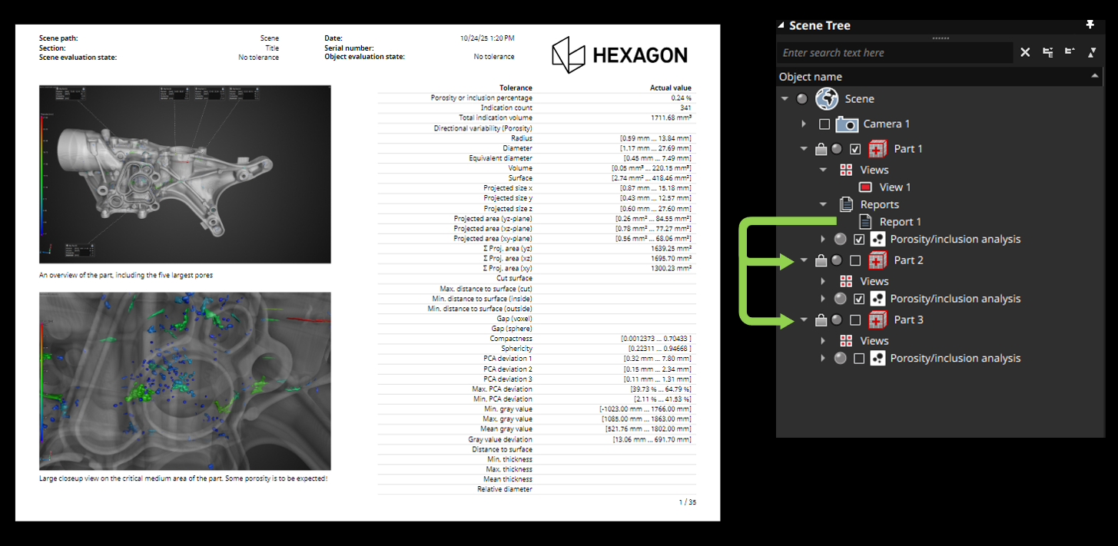The height and width of the screenshot is (546, 1118).
Task: Click the Part 3 volume cube icon
Action: (877, 319)
